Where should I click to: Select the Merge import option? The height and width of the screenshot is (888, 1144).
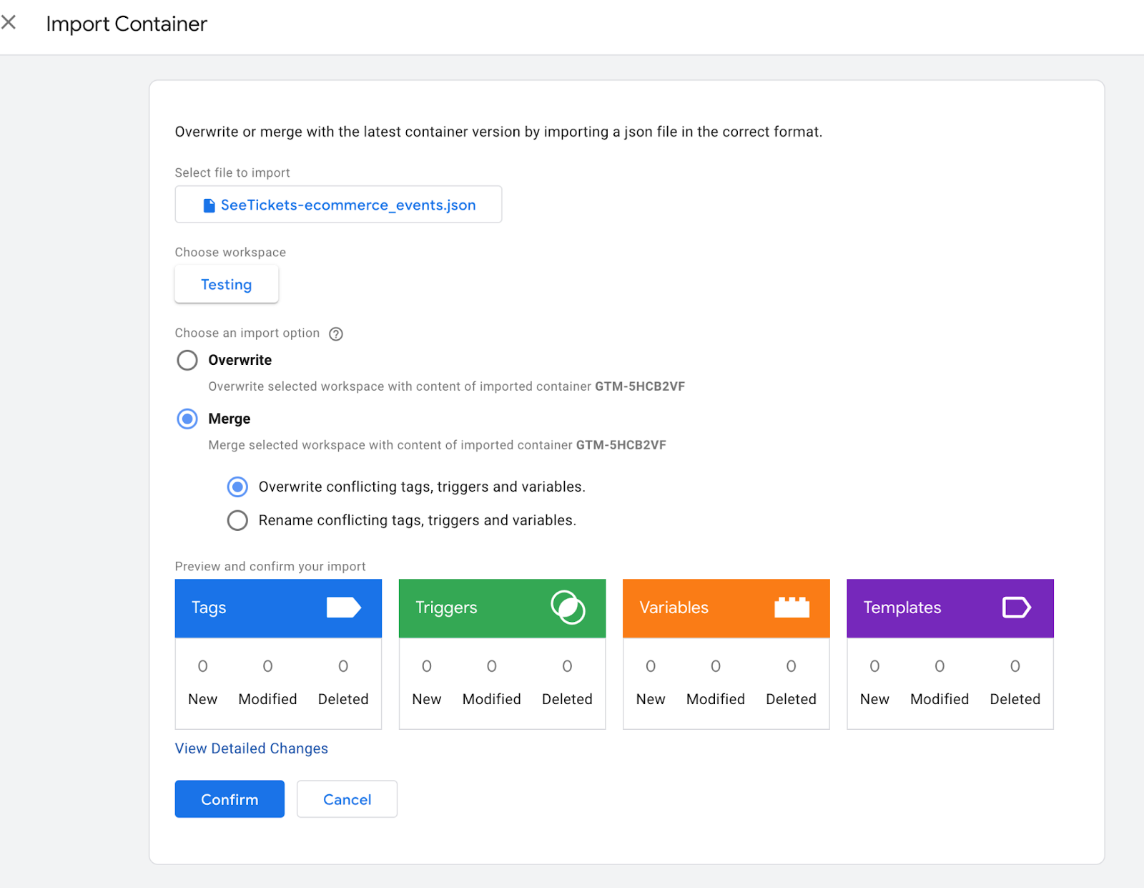[x=187, y=419]
